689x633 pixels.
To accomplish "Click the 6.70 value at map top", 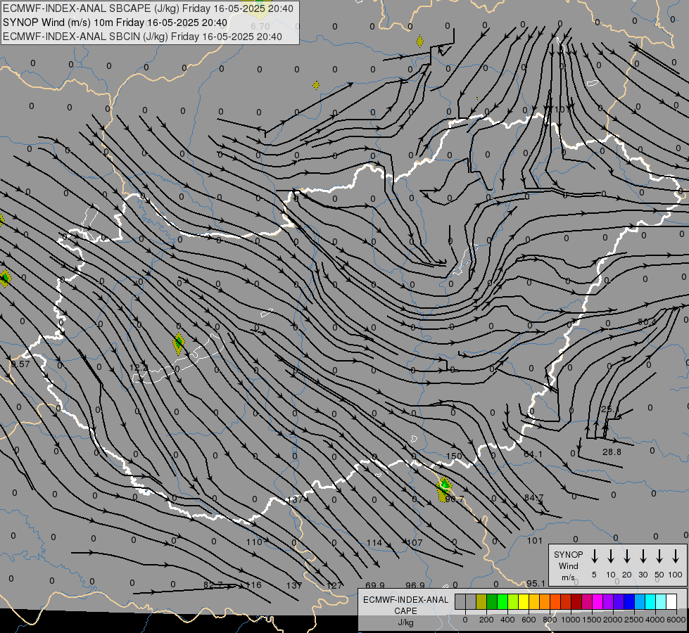I will click(x=260, y=27).
